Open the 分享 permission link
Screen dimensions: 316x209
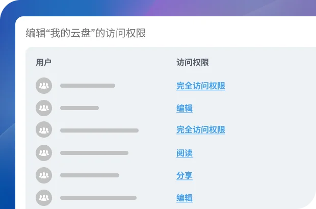point(184,176)
